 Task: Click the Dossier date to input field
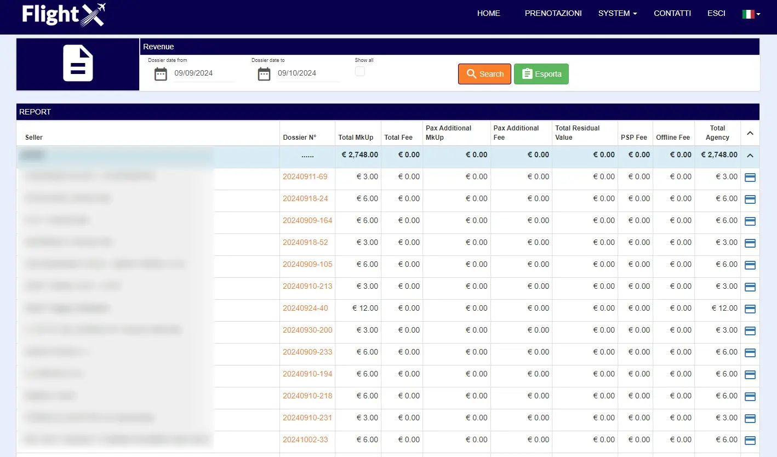[x=307, y=73]
